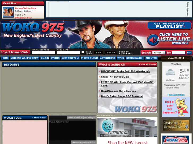The height and width of the screenshot is (144, 193).
Task: Open Citadel NH Buyer's Club story link
Action: pos(115,77)
